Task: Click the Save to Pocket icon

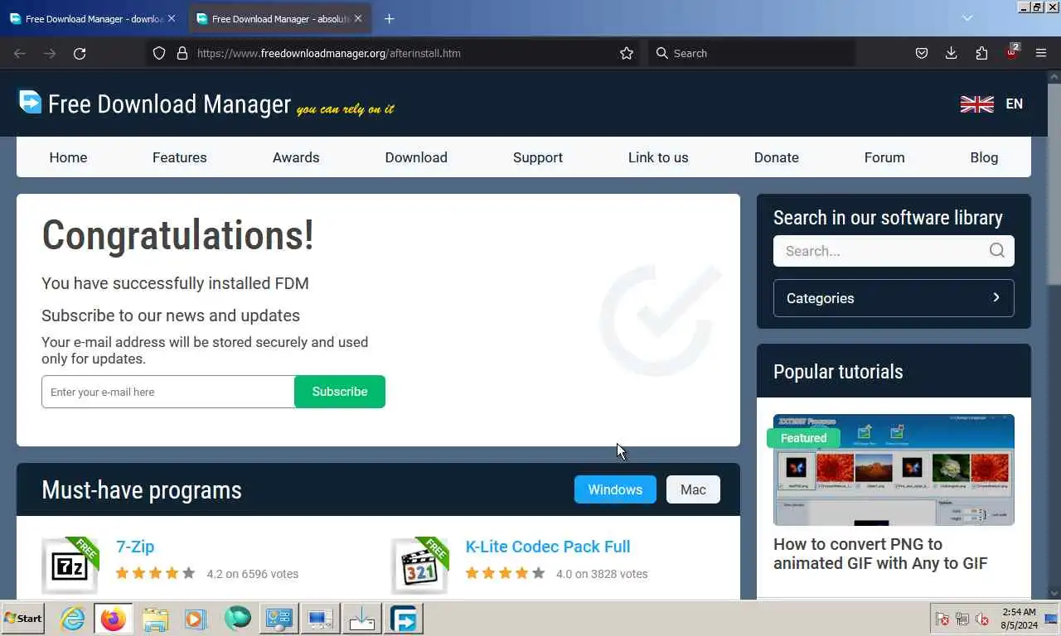Action: (x=921, y=53)
